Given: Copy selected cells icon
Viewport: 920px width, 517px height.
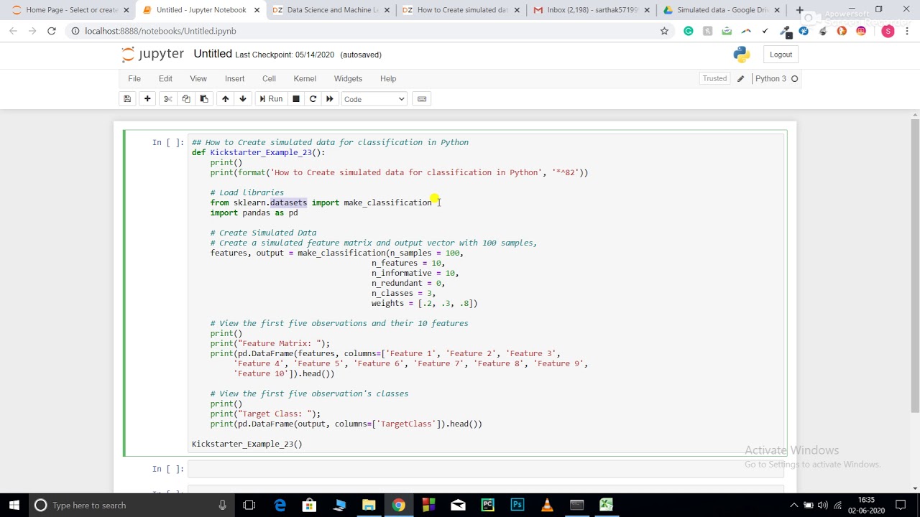Looking at the screenshot, I should click(x=186, y=99).
